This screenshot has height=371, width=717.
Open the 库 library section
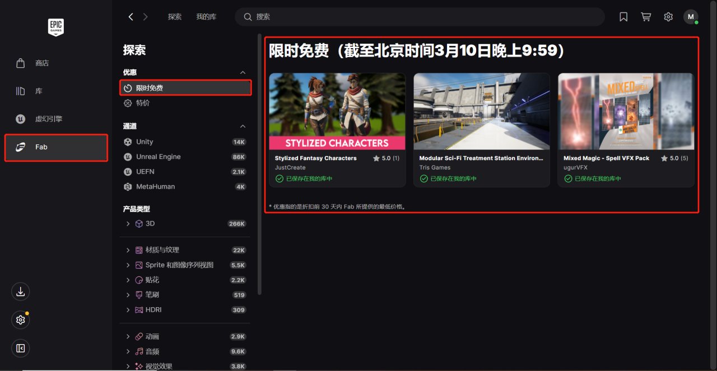[56, 91]
